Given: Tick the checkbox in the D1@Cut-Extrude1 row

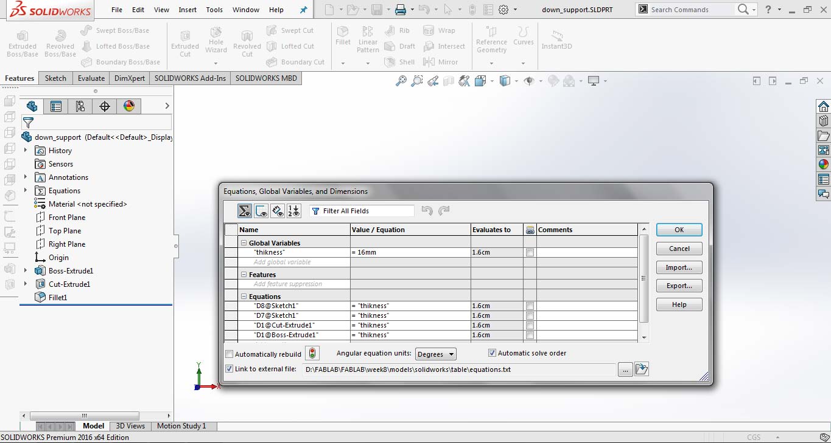Looking at the screenshot, I should click(x=530, y=325).
